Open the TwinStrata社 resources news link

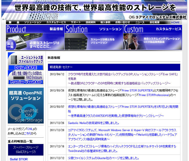(122, 149)
